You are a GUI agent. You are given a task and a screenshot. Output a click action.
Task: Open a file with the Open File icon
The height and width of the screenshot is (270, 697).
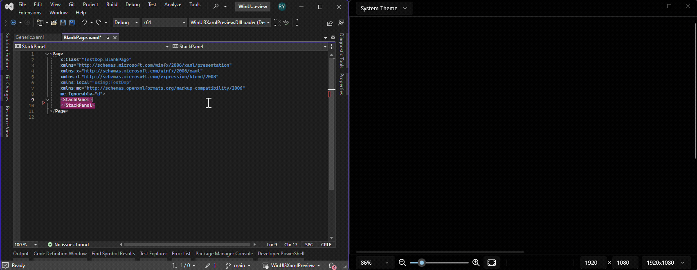click(x=54, y=22)
